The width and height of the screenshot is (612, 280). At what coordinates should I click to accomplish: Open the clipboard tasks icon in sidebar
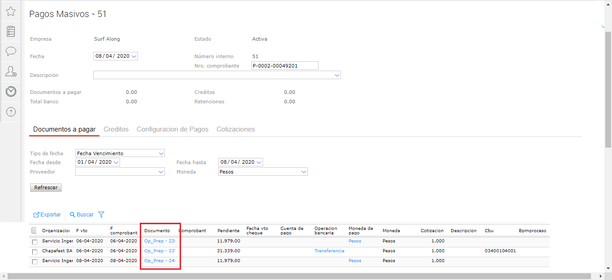click(x=11, y=31)
